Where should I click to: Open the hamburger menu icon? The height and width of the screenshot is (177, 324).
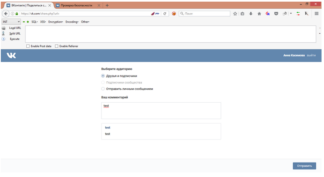click(317, 14)
